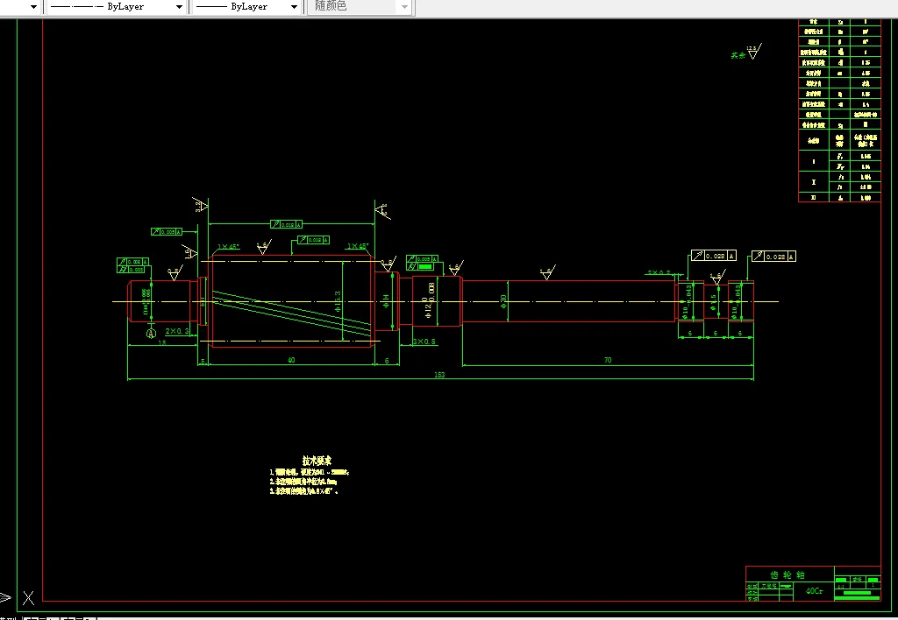
Task: Expand the partially visible leftmost dropdown arrow
Action: [34, 7]
